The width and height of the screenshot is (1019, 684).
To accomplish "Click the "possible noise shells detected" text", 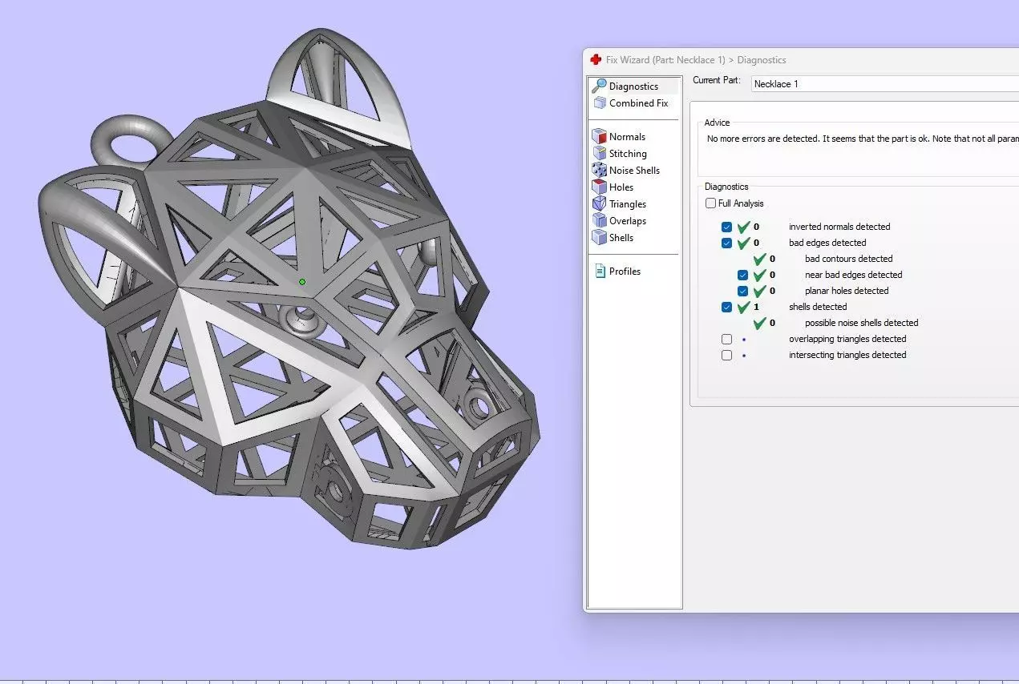I will (861, 323).
